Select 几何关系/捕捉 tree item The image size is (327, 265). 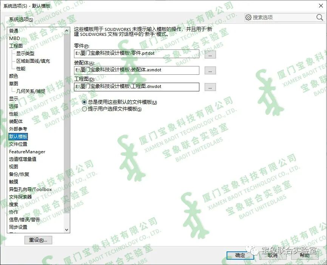click(x=31, y=91)
